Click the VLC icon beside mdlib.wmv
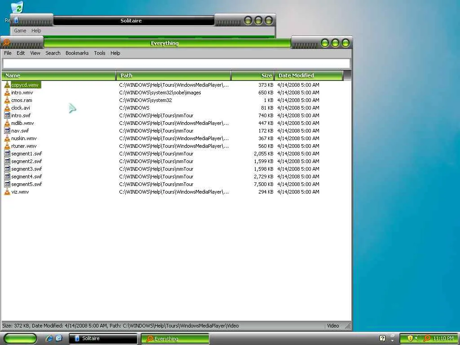 [x=7, y=123]
